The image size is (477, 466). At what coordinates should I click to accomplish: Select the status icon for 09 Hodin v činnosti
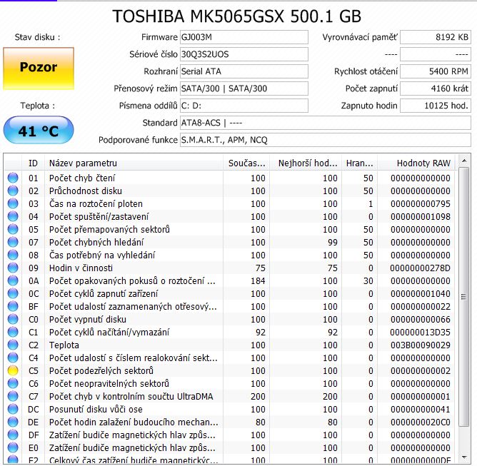(13, 268)
